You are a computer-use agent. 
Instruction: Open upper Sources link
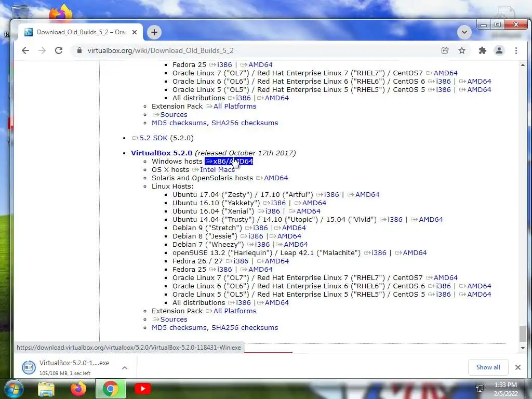click(x=170, y=115)
